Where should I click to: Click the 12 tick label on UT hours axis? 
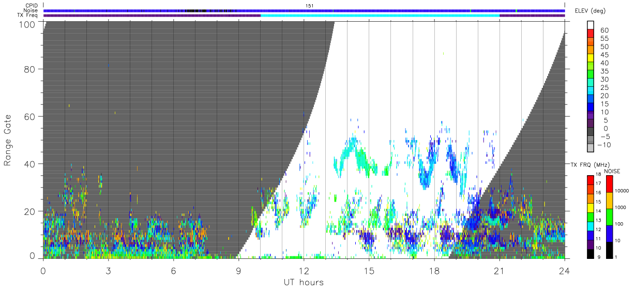(304, 271)
